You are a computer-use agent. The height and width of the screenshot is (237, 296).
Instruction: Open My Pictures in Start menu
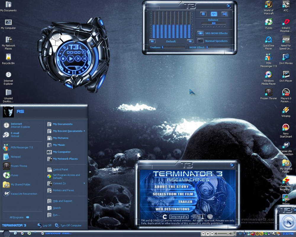(66, 138)
